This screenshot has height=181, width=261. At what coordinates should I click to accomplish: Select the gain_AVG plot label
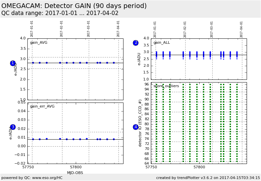[39, 42]
